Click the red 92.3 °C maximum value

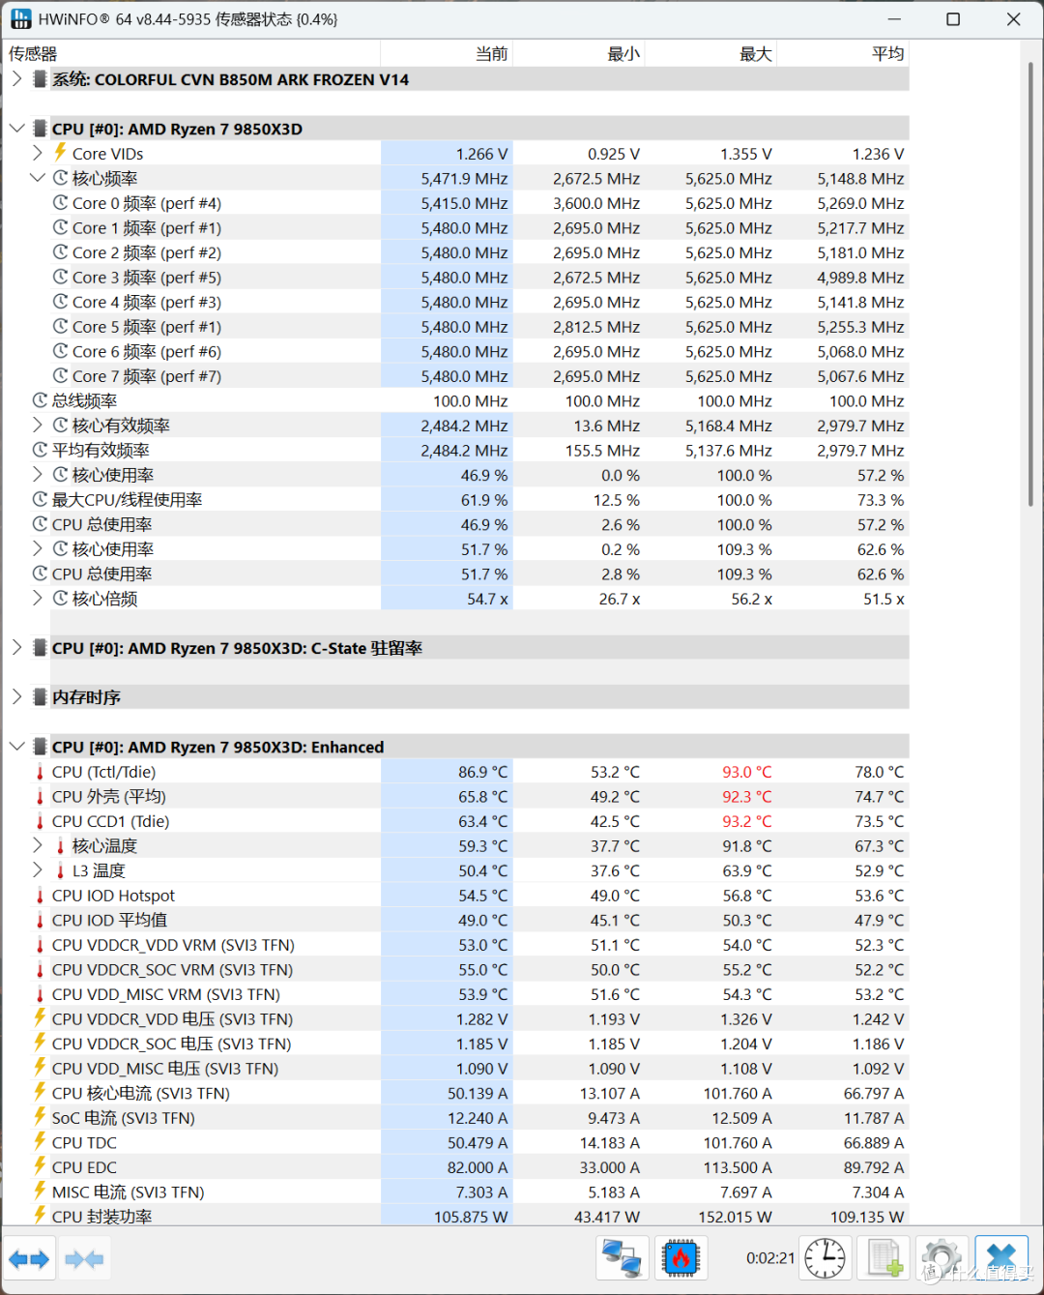point(747,797)
